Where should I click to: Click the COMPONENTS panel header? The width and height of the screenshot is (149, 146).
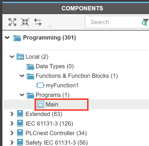(x=82, y=8)
